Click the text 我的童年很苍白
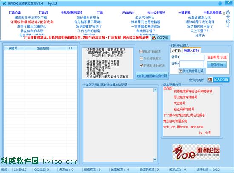The image size is (234, 173). tap(88, 17)
